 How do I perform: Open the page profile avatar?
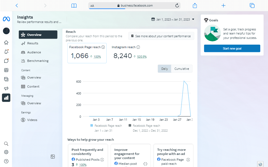coord(6,31)
